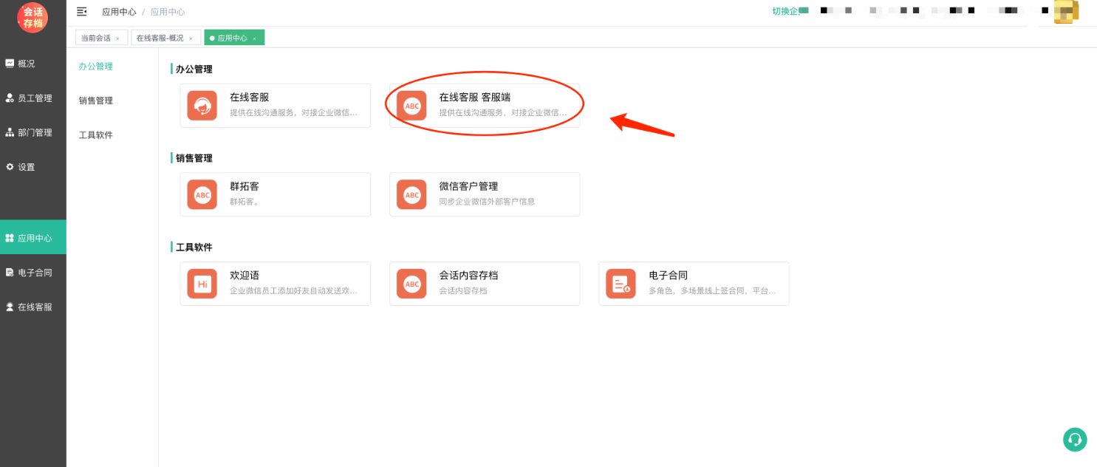Viewport: 1097px width, 467px height.
Task: Select 工具软件 in the category list
Action: click(96, 135)
